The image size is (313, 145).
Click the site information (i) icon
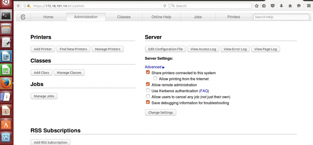[x=25, y=6]
